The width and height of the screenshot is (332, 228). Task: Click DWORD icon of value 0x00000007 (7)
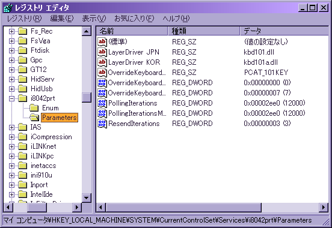coord(102,93)
